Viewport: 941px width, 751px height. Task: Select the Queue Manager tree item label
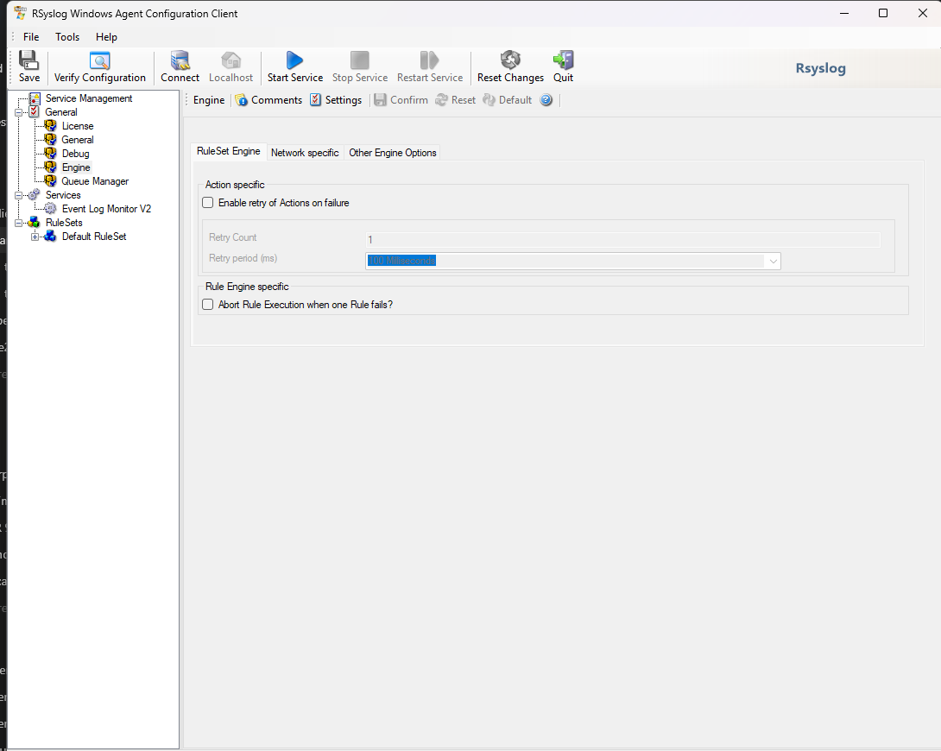pos(95,181)
